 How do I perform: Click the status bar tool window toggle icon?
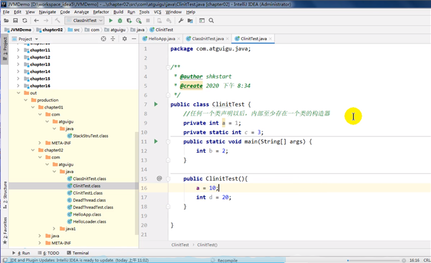[x=5, y=261]
